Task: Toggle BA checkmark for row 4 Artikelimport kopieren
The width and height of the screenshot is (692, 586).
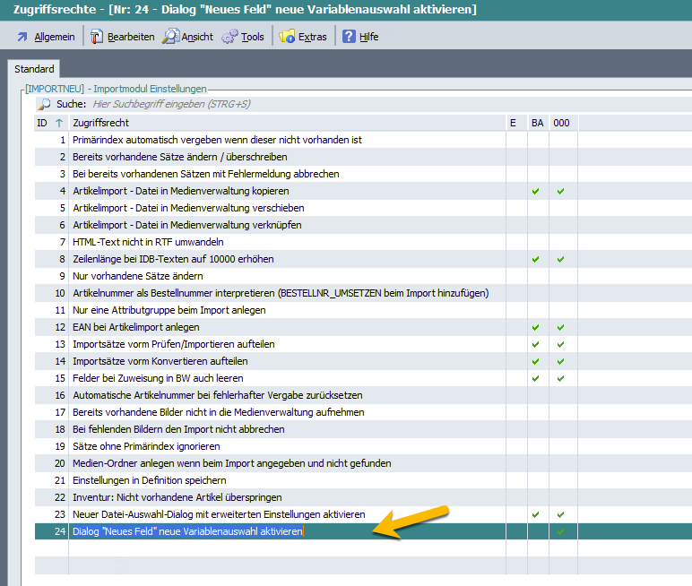Action: (x=536, y=191)
